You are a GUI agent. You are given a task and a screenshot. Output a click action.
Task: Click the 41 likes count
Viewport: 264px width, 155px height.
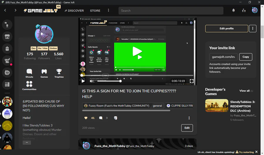(93, 118)
